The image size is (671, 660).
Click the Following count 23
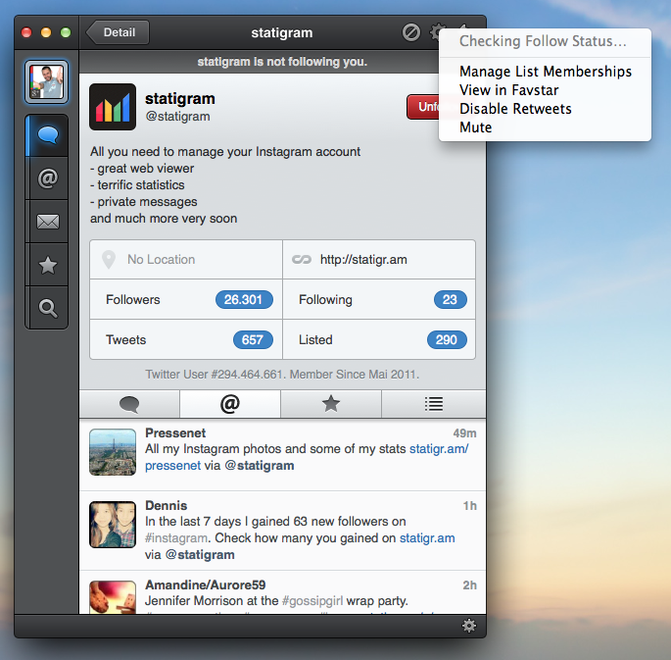point(451,299)
